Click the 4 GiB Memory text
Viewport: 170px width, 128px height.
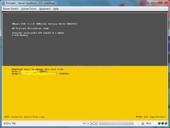[20, 35]
